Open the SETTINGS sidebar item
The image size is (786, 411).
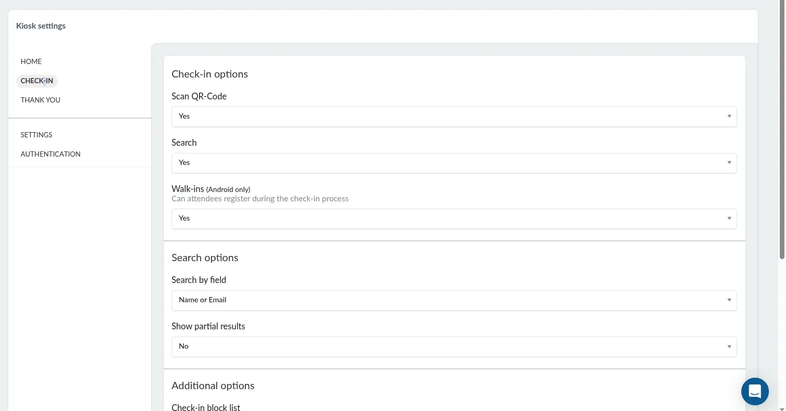(36, 135)
